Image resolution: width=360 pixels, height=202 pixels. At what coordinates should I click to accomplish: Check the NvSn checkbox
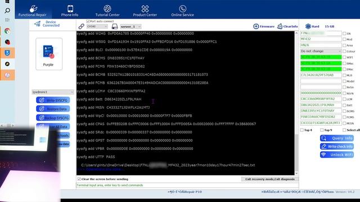344,87
